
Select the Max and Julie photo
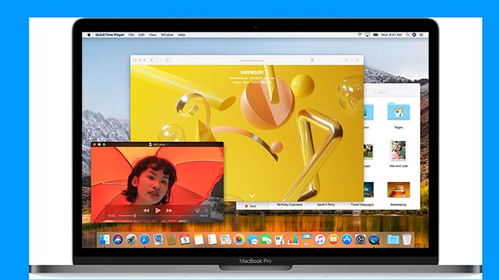click(398, 151)
